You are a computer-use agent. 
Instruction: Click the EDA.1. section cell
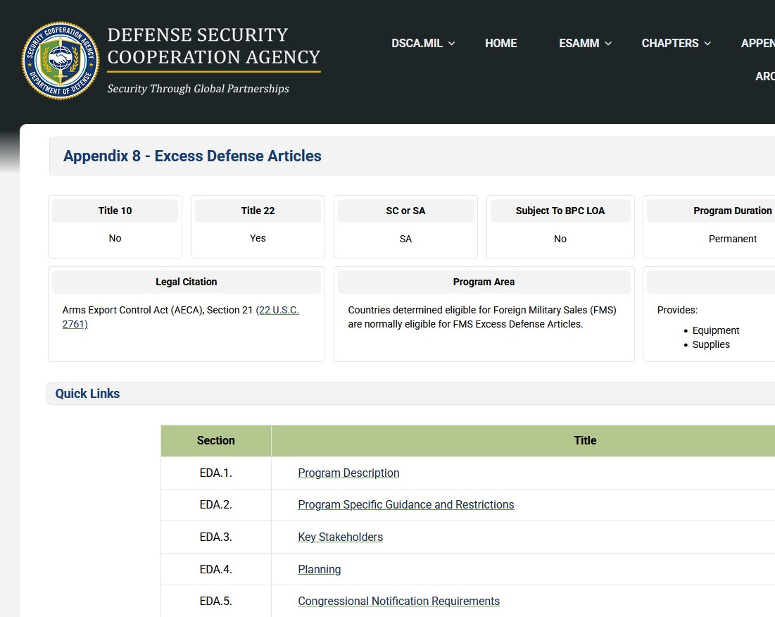[216, 473]
